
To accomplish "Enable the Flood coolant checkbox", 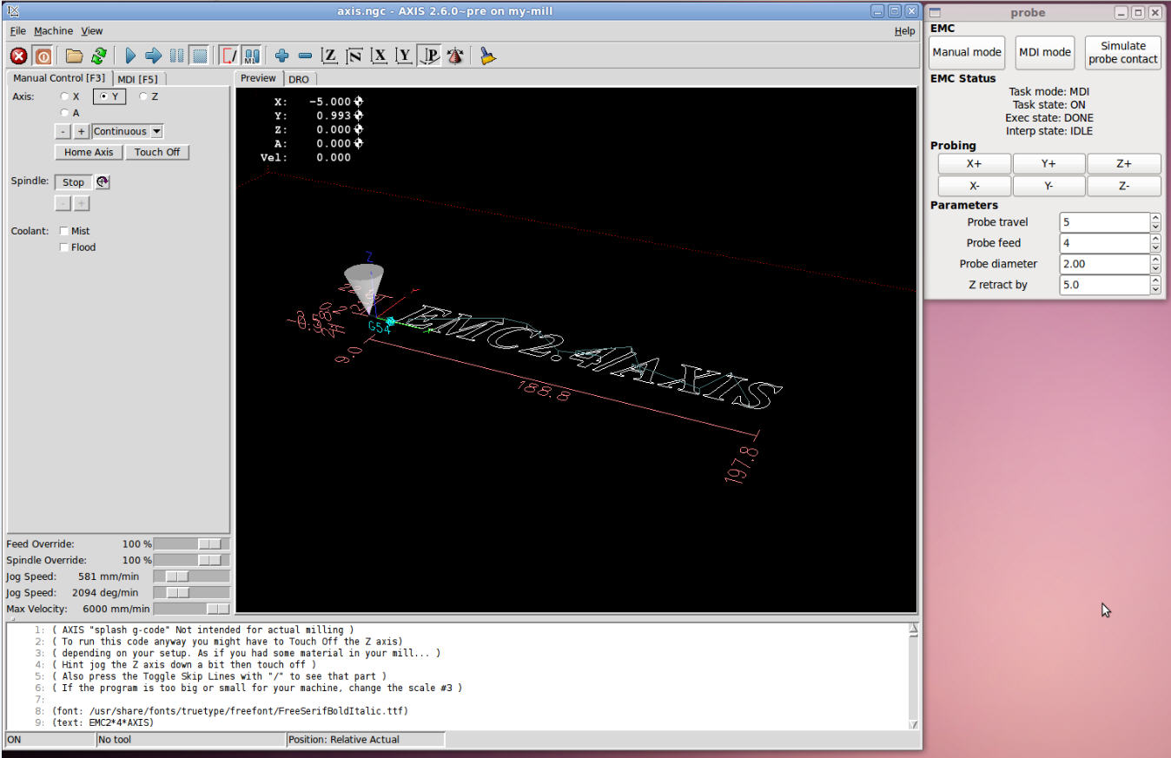I will point(64,247).
